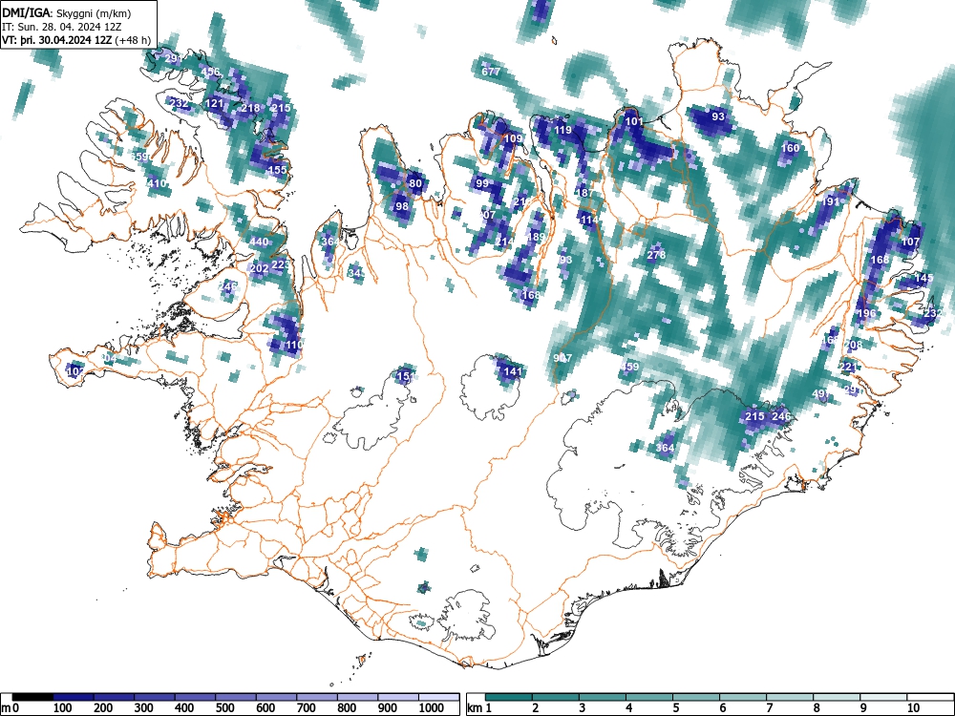955x716 pixels.
Task: Click the 160 value label
Action: pyautogui.click(x=790, y=148)
